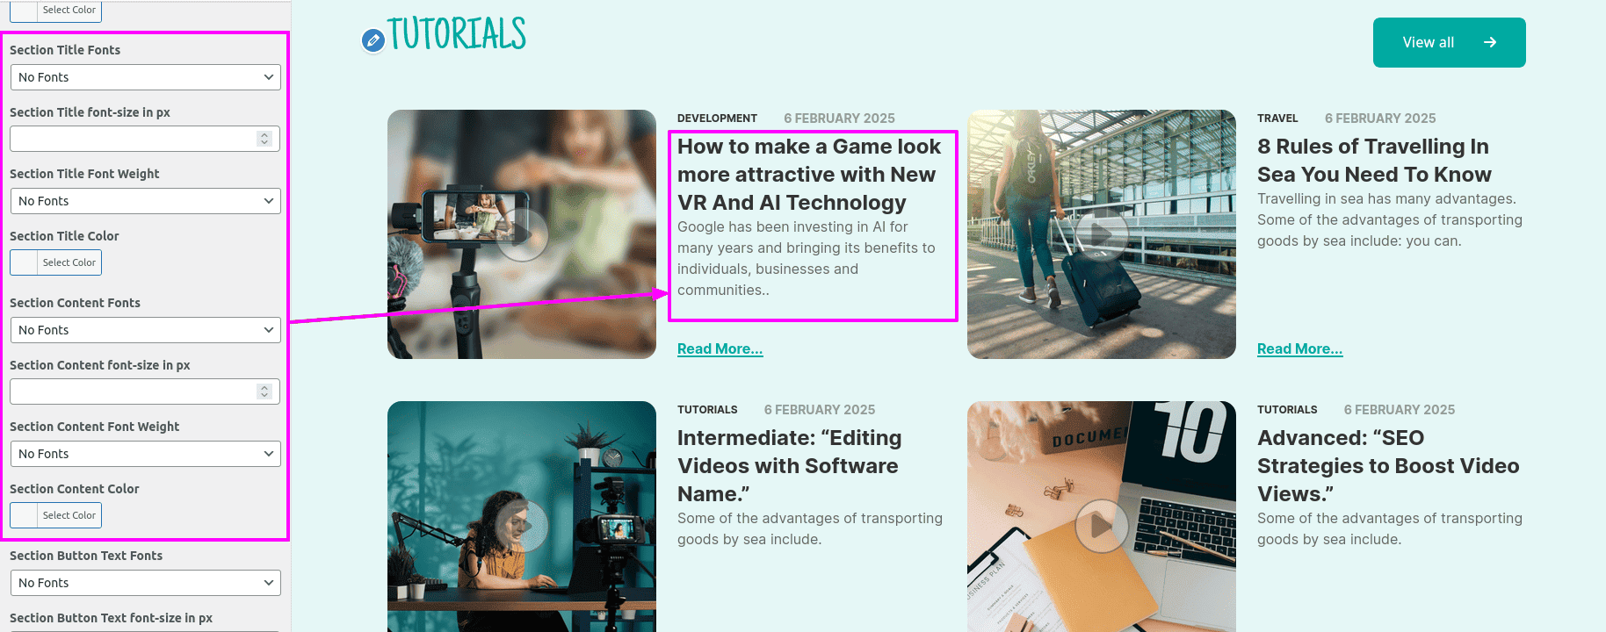Image resolution: width=1606 pixels, height=632 pixels.
Task: Play the SEO Strategies tutorial video
Action: 1102,526
